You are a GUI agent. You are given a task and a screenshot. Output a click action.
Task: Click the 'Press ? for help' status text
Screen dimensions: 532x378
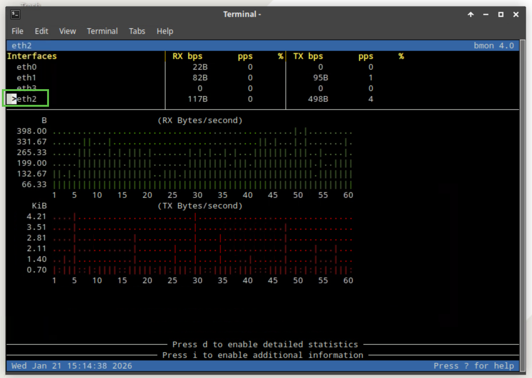point(474,366)
